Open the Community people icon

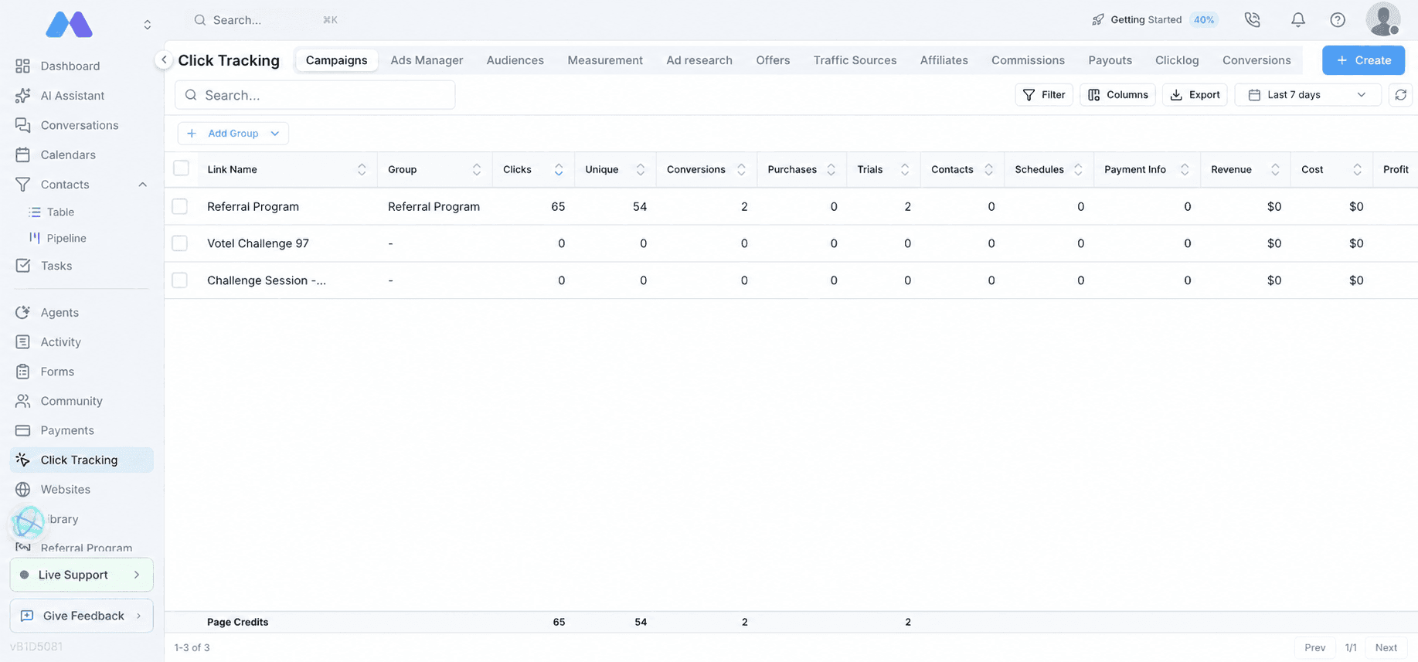(23, 401)
